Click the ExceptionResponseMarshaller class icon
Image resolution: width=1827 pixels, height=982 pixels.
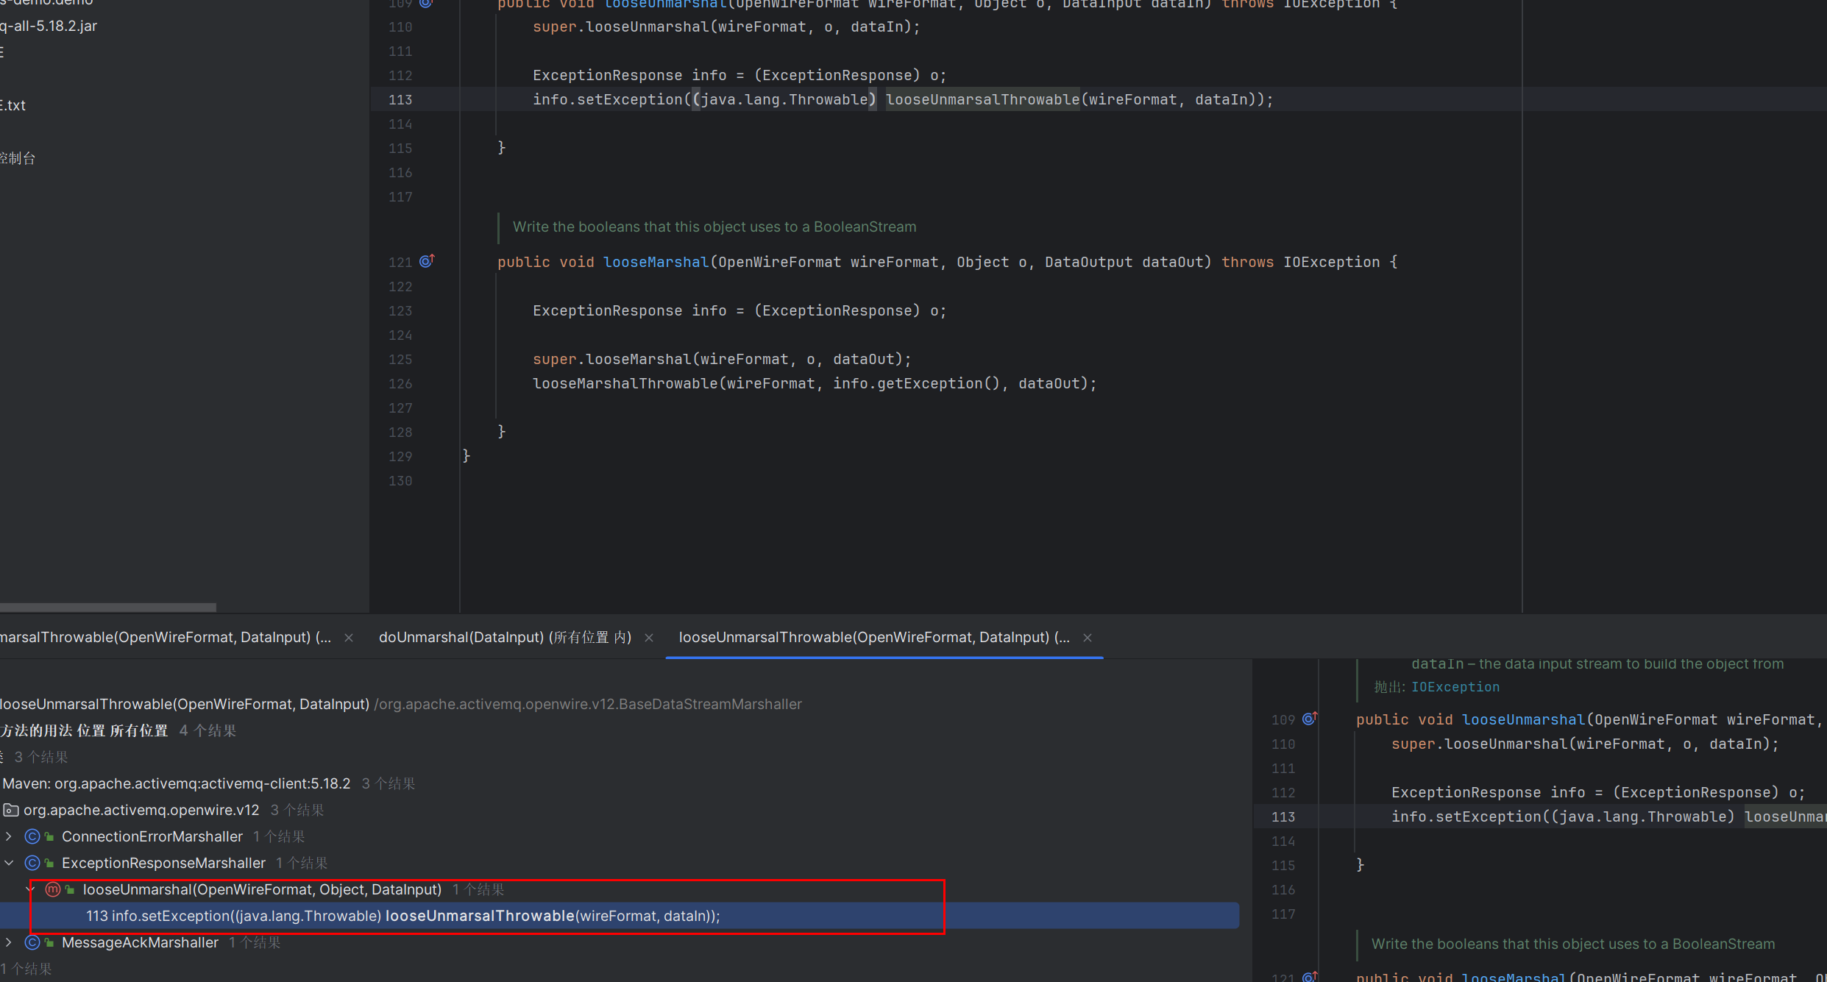coord(32,863)
